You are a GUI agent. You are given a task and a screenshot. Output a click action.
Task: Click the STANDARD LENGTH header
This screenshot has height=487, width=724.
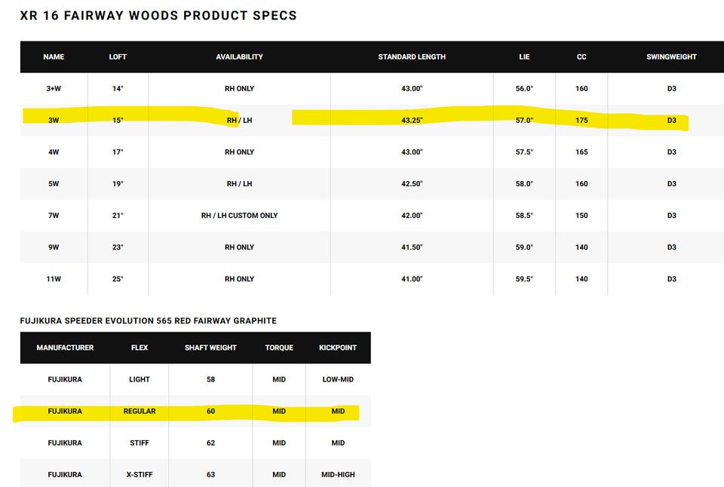pos(412,57)
